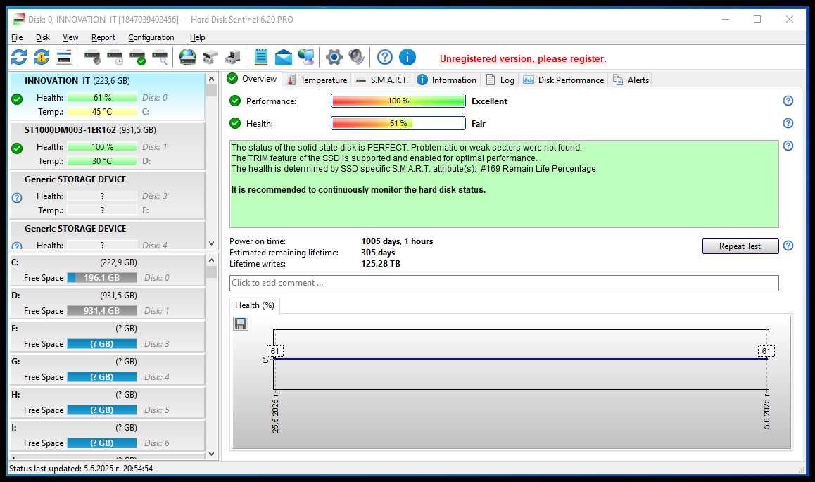Select the INNOVATION IT (223,6 GB) disk
The image size is (815, 482).
coord(107,96)
